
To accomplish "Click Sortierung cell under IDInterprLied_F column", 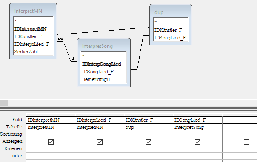I will tap(100, 134).
